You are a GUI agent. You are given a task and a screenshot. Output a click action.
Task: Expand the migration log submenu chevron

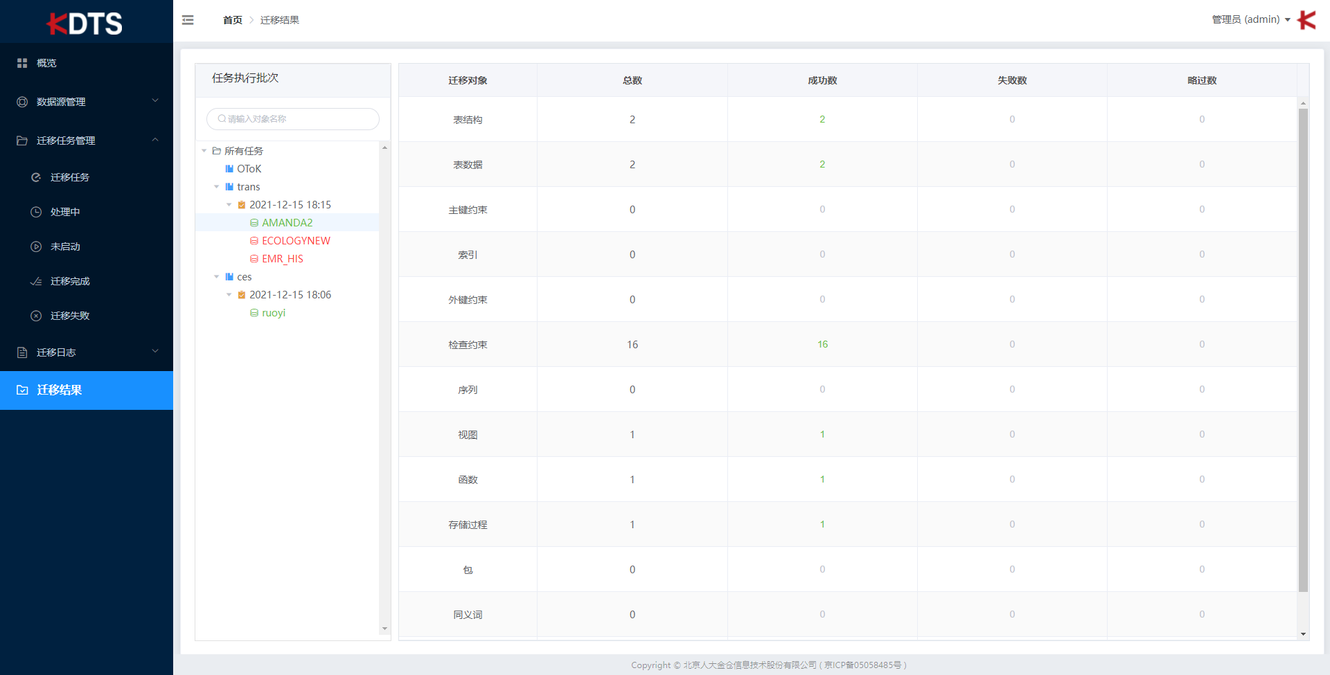pyautogui.click(x=155, y=352)
